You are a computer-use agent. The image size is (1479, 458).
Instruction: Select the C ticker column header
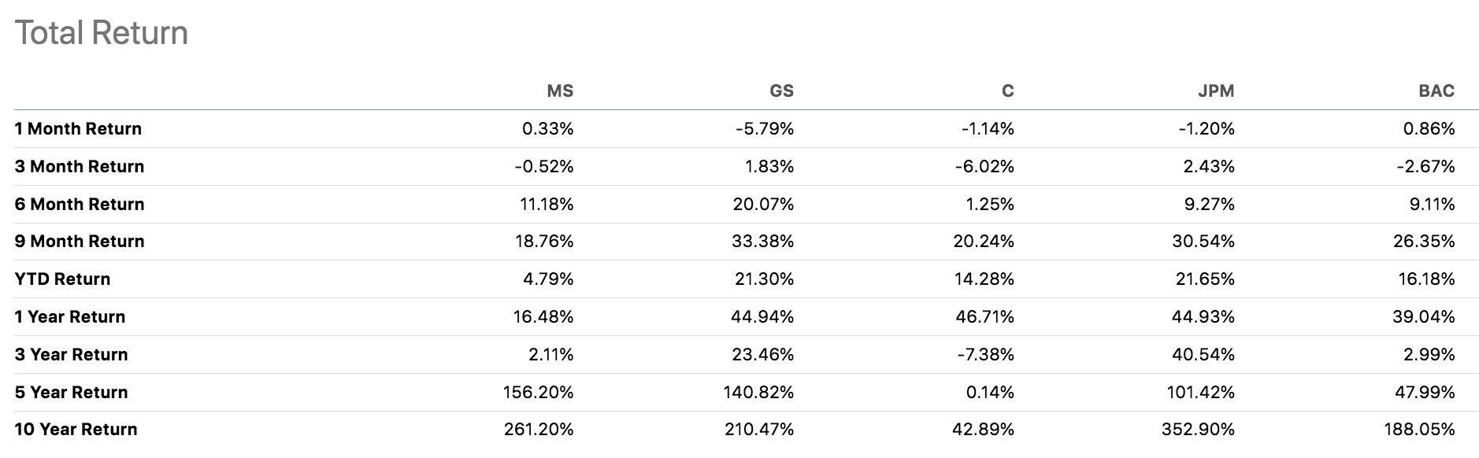click(x=1007, y=91)
